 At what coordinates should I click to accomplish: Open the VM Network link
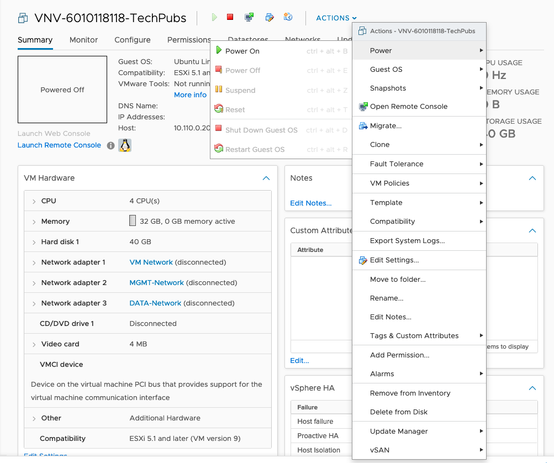click(151, 262)
